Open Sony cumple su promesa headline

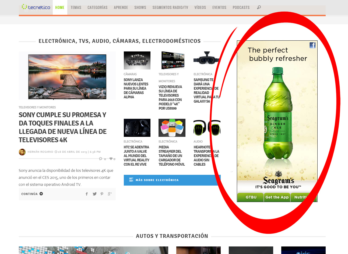[63, 127]
